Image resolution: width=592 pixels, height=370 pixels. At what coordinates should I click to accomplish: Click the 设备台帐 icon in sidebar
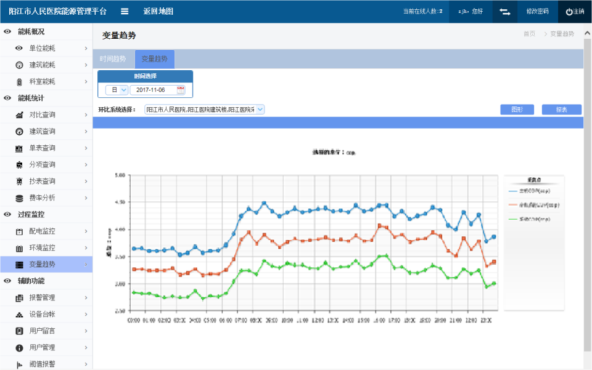coord(19,315)
